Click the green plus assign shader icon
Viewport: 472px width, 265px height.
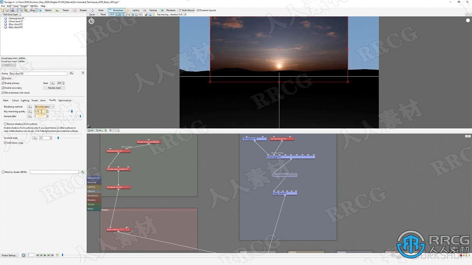coord(83,172)
